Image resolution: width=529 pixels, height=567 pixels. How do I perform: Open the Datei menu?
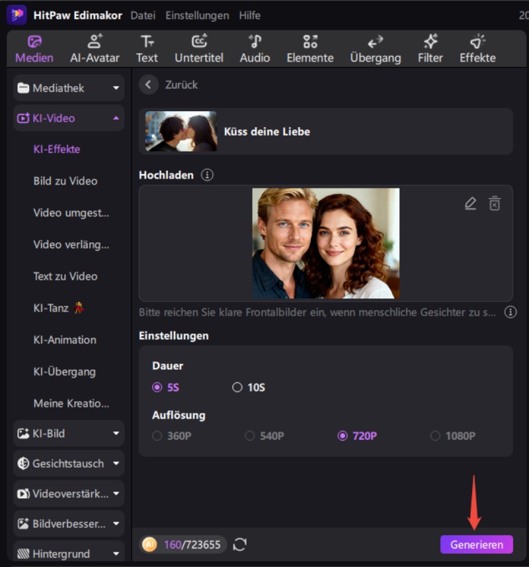tap(143, 15)
